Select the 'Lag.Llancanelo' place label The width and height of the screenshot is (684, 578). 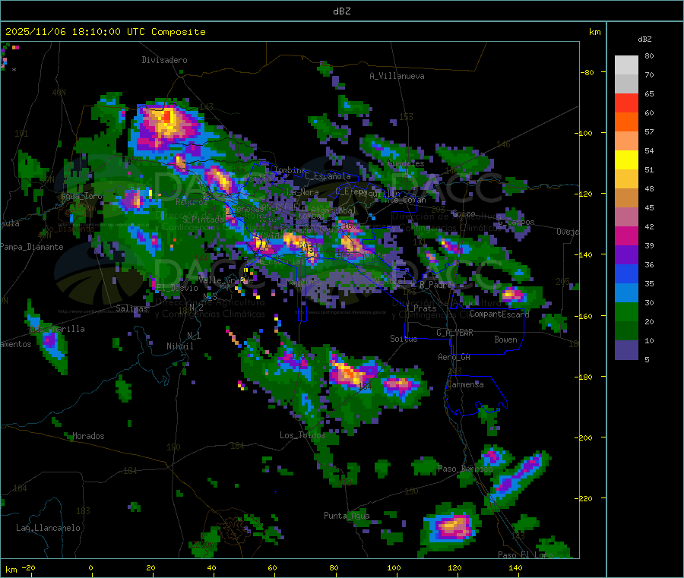click(x=48, y=528)
